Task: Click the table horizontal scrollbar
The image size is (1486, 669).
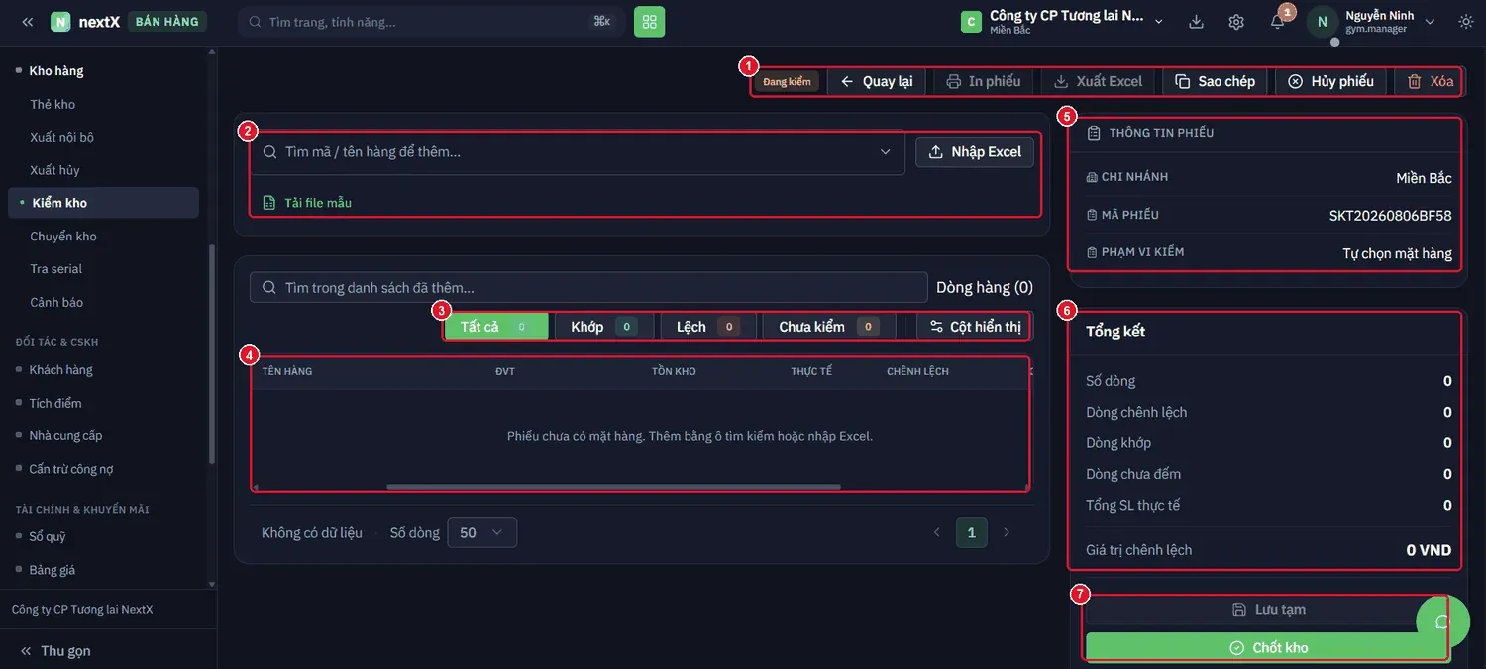Action: click(x=613, y=487)
